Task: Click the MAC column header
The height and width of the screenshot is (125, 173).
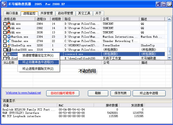Action: point(76,105)
